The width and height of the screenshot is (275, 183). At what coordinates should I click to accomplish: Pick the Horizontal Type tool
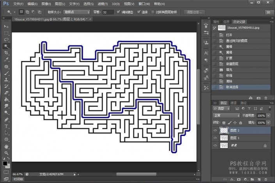pos(7,126)
